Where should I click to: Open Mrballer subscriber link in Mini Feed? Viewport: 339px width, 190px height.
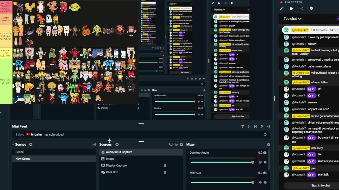click(x=36, y=134)
